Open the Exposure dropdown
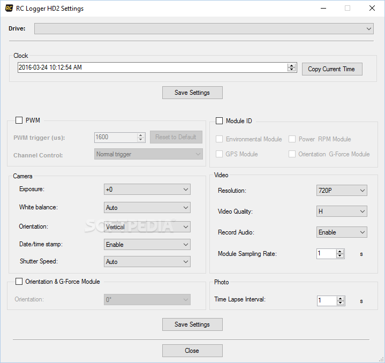The image size is (385, 363). (147, 190)
